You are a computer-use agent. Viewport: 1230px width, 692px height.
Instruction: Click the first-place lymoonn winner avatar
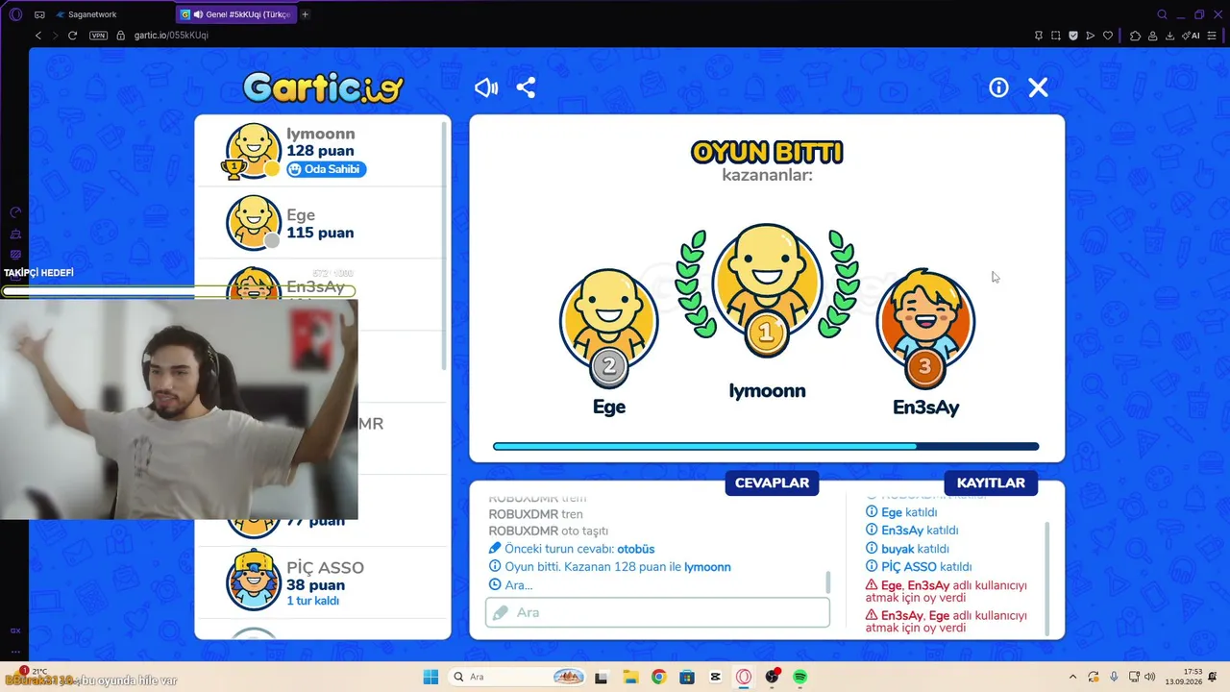coord(766,281)
